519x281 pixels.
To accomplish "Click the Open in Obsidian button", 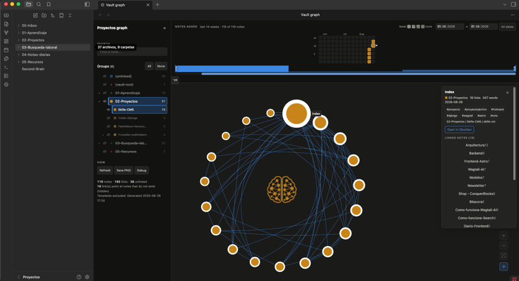I will coord(459,129).
